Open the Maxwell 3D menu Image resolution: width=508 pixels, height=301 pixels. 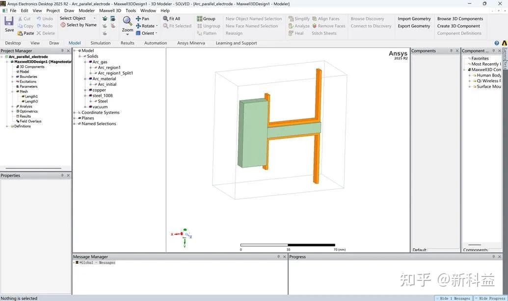tap(110, 10)
